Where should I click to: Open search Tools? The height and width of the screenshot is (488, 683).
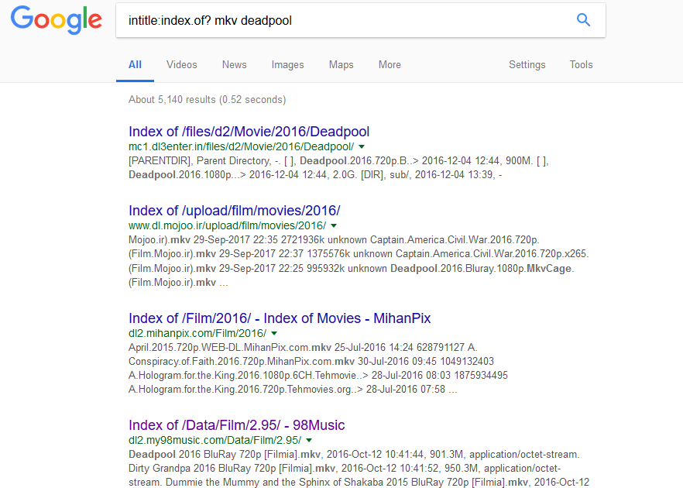[581, 65]
